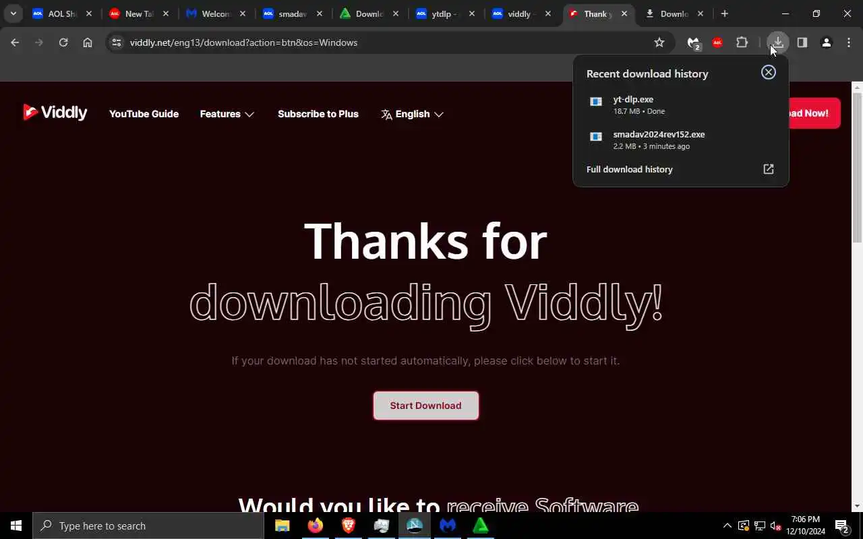Viewport: 863px width, 539px height.
Task: Open the YouTube Guide page
Action: point(144,114)
